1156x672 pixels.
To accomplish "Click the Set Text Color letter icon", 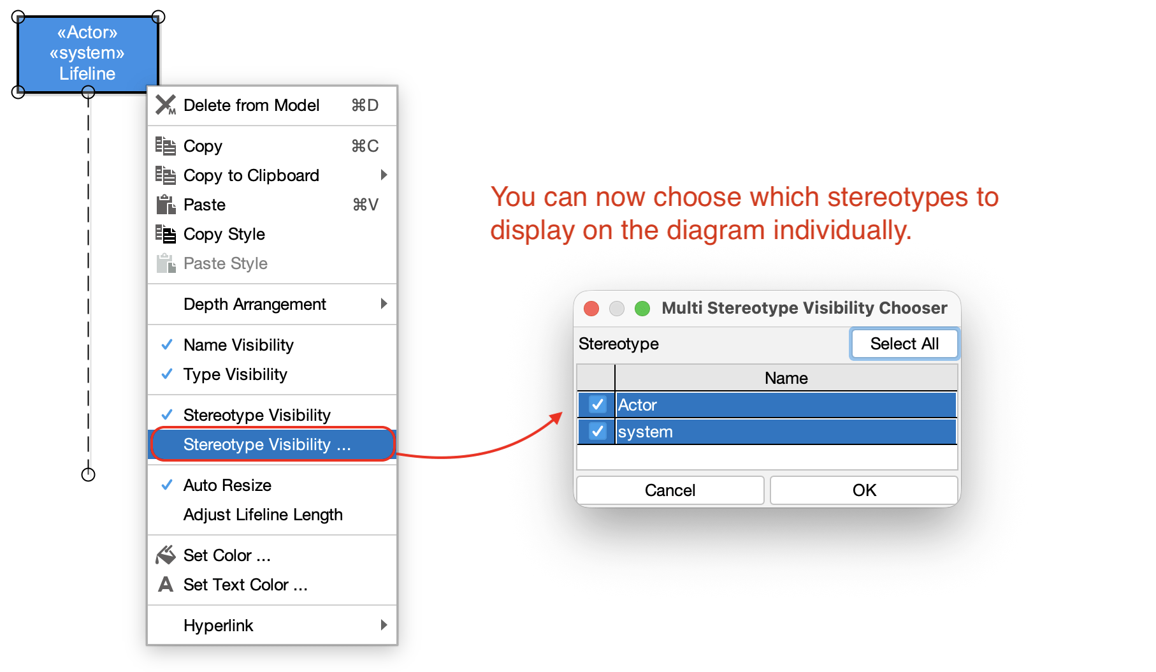I will click(166, 585).
